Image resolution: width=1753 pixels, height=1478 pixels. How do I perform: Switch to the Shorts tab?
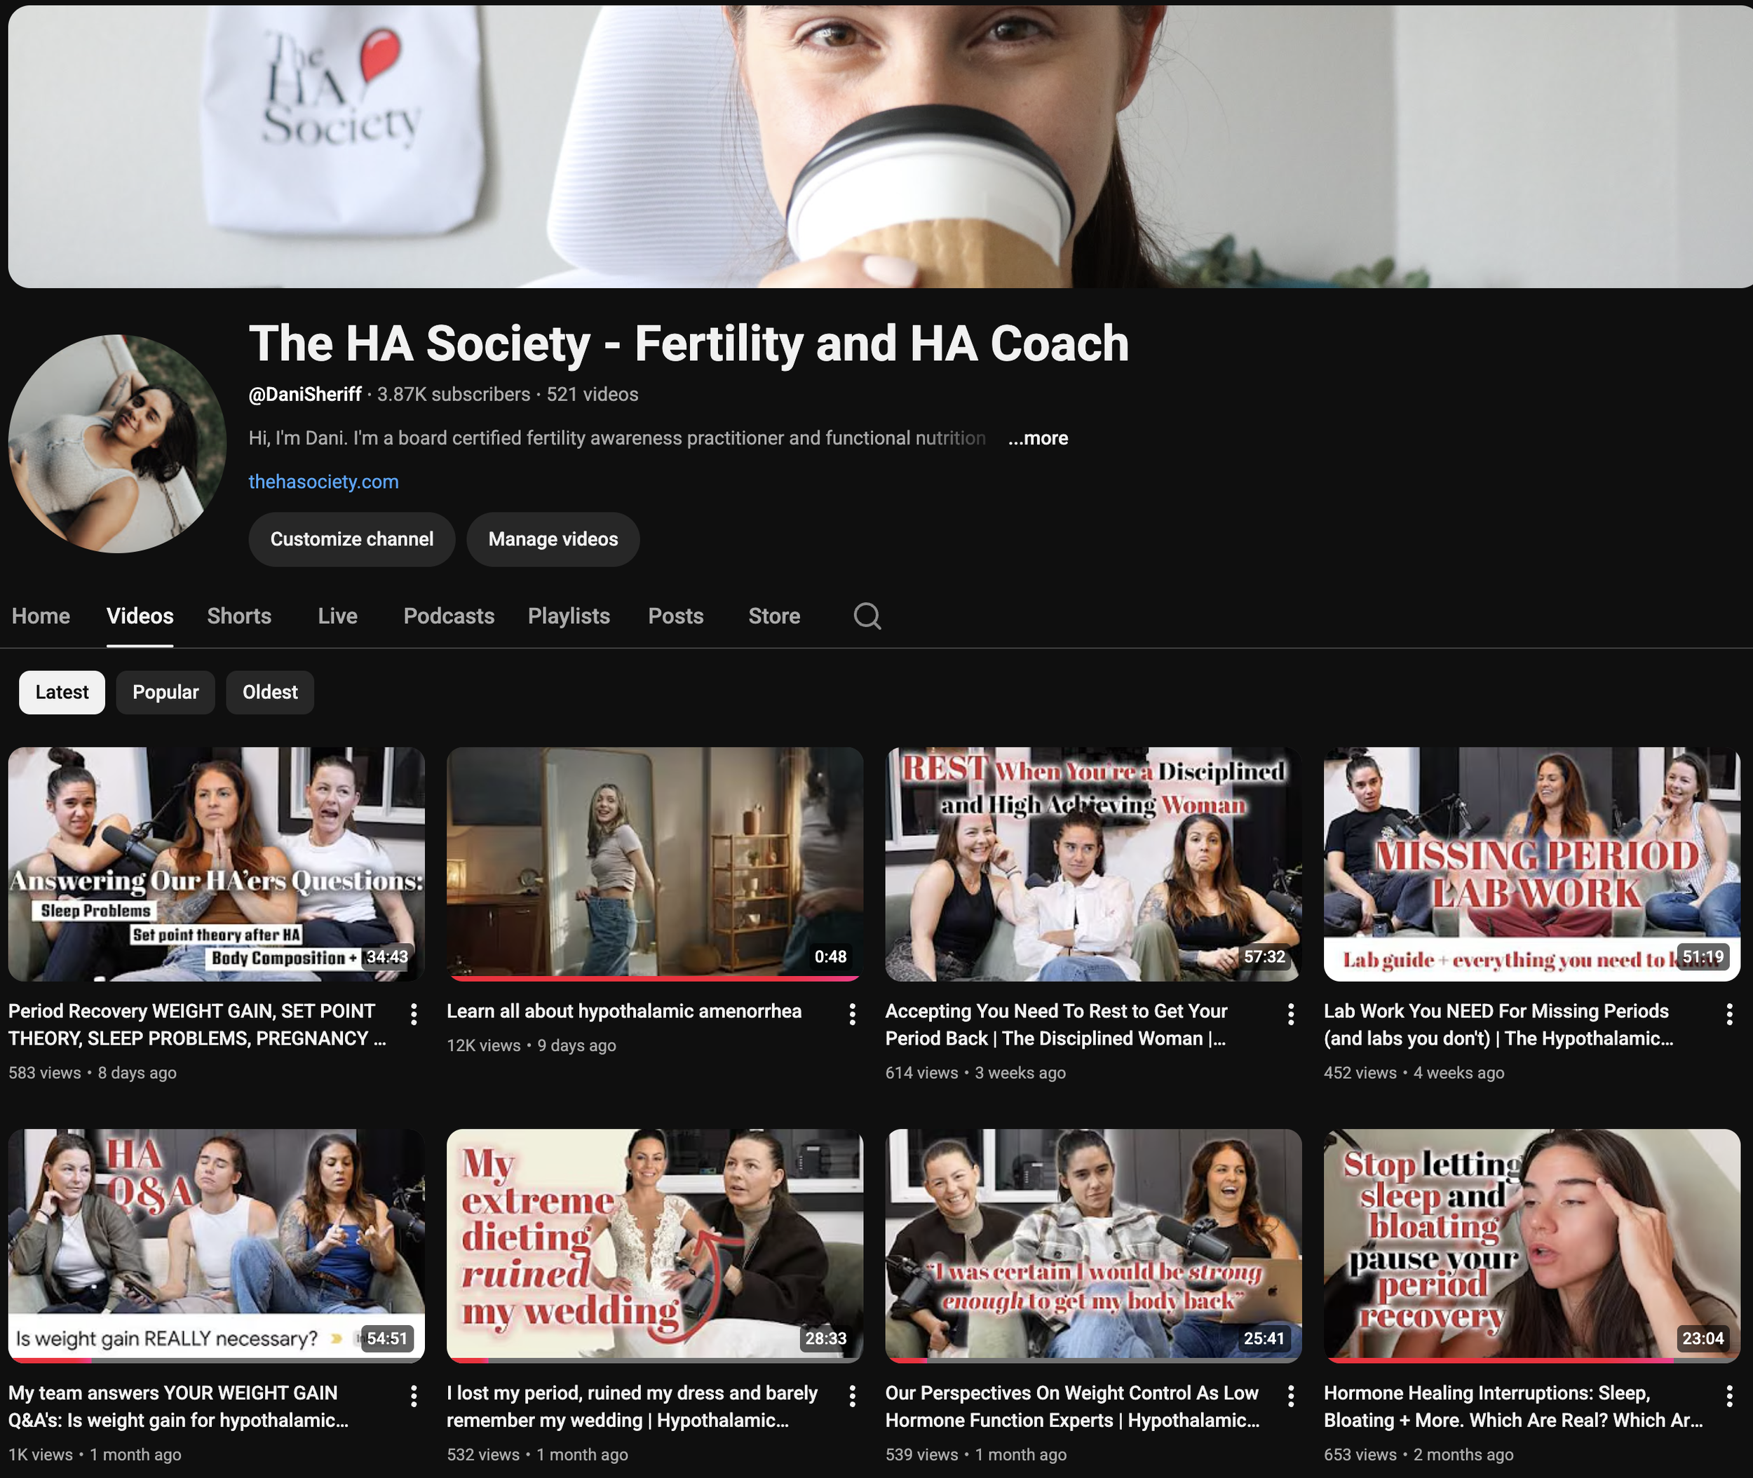239,616
